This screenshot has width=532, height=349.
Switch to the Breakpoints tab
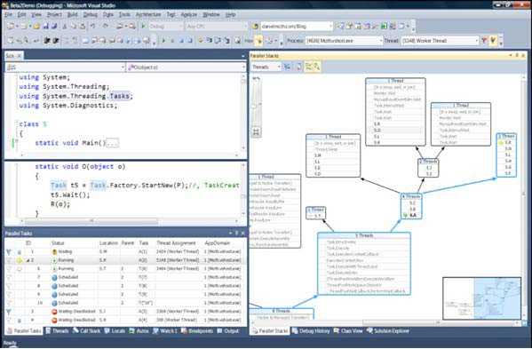point(197,330)
